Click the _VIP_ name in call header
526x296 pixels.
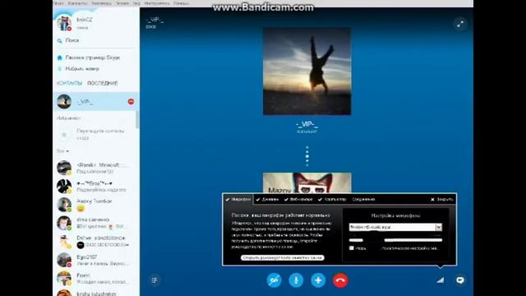click(x=155, y=20)
